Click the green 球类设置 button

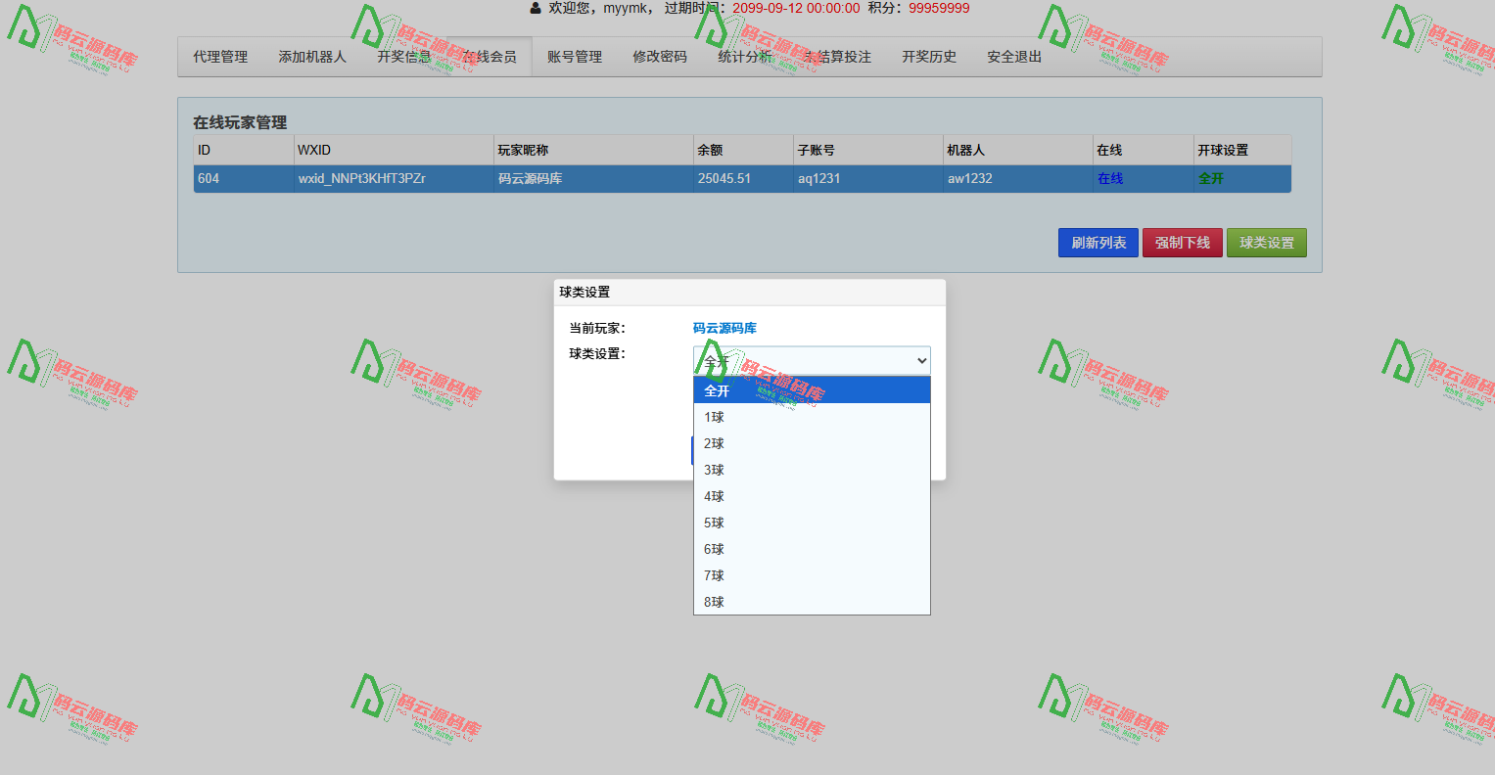click(x=1266, y=243)
